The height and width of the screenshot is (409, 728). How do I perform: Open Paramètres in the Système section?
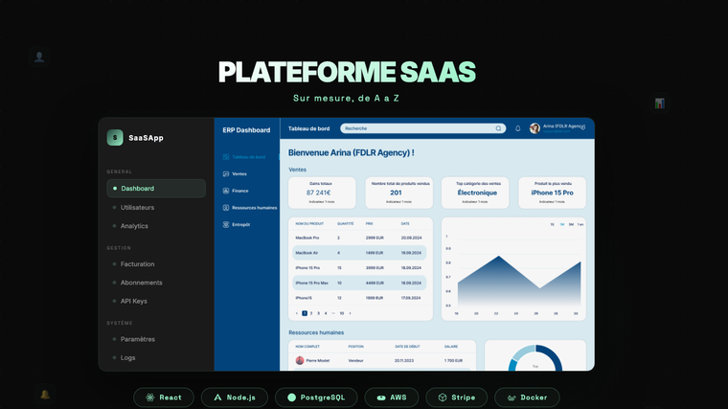137,339
